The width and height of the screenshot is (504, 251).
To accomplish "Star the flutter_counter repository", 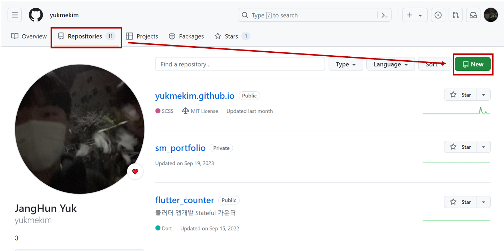I will pyautogui.click(x=460, y=202).
